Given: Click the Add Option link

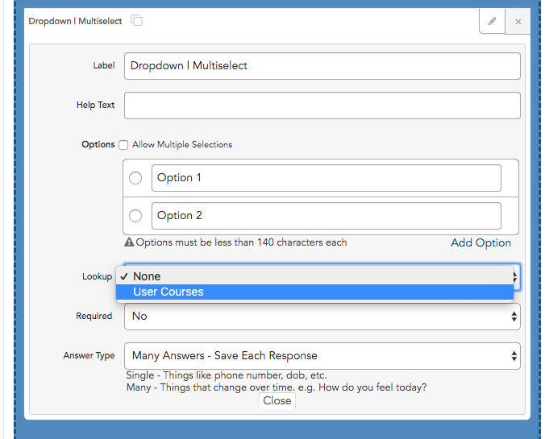Looking at the screenshot, I should click(481, 242).
